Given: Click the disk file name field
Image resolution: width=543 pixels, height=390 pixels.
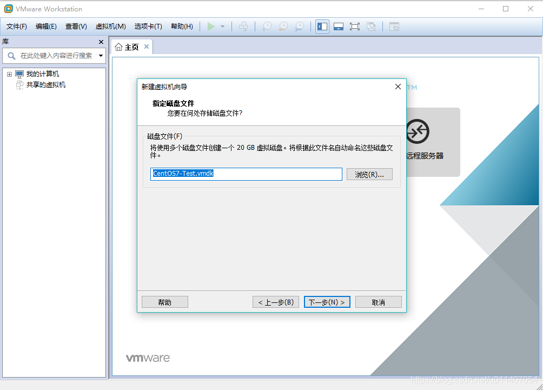Looking at the screenshot, I should coord(246,174).
